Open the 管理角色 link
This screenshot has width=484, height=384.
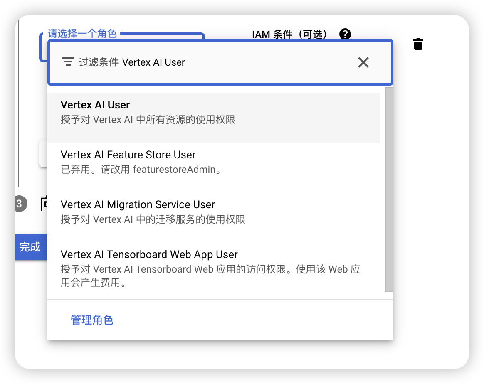pos(92,320)
